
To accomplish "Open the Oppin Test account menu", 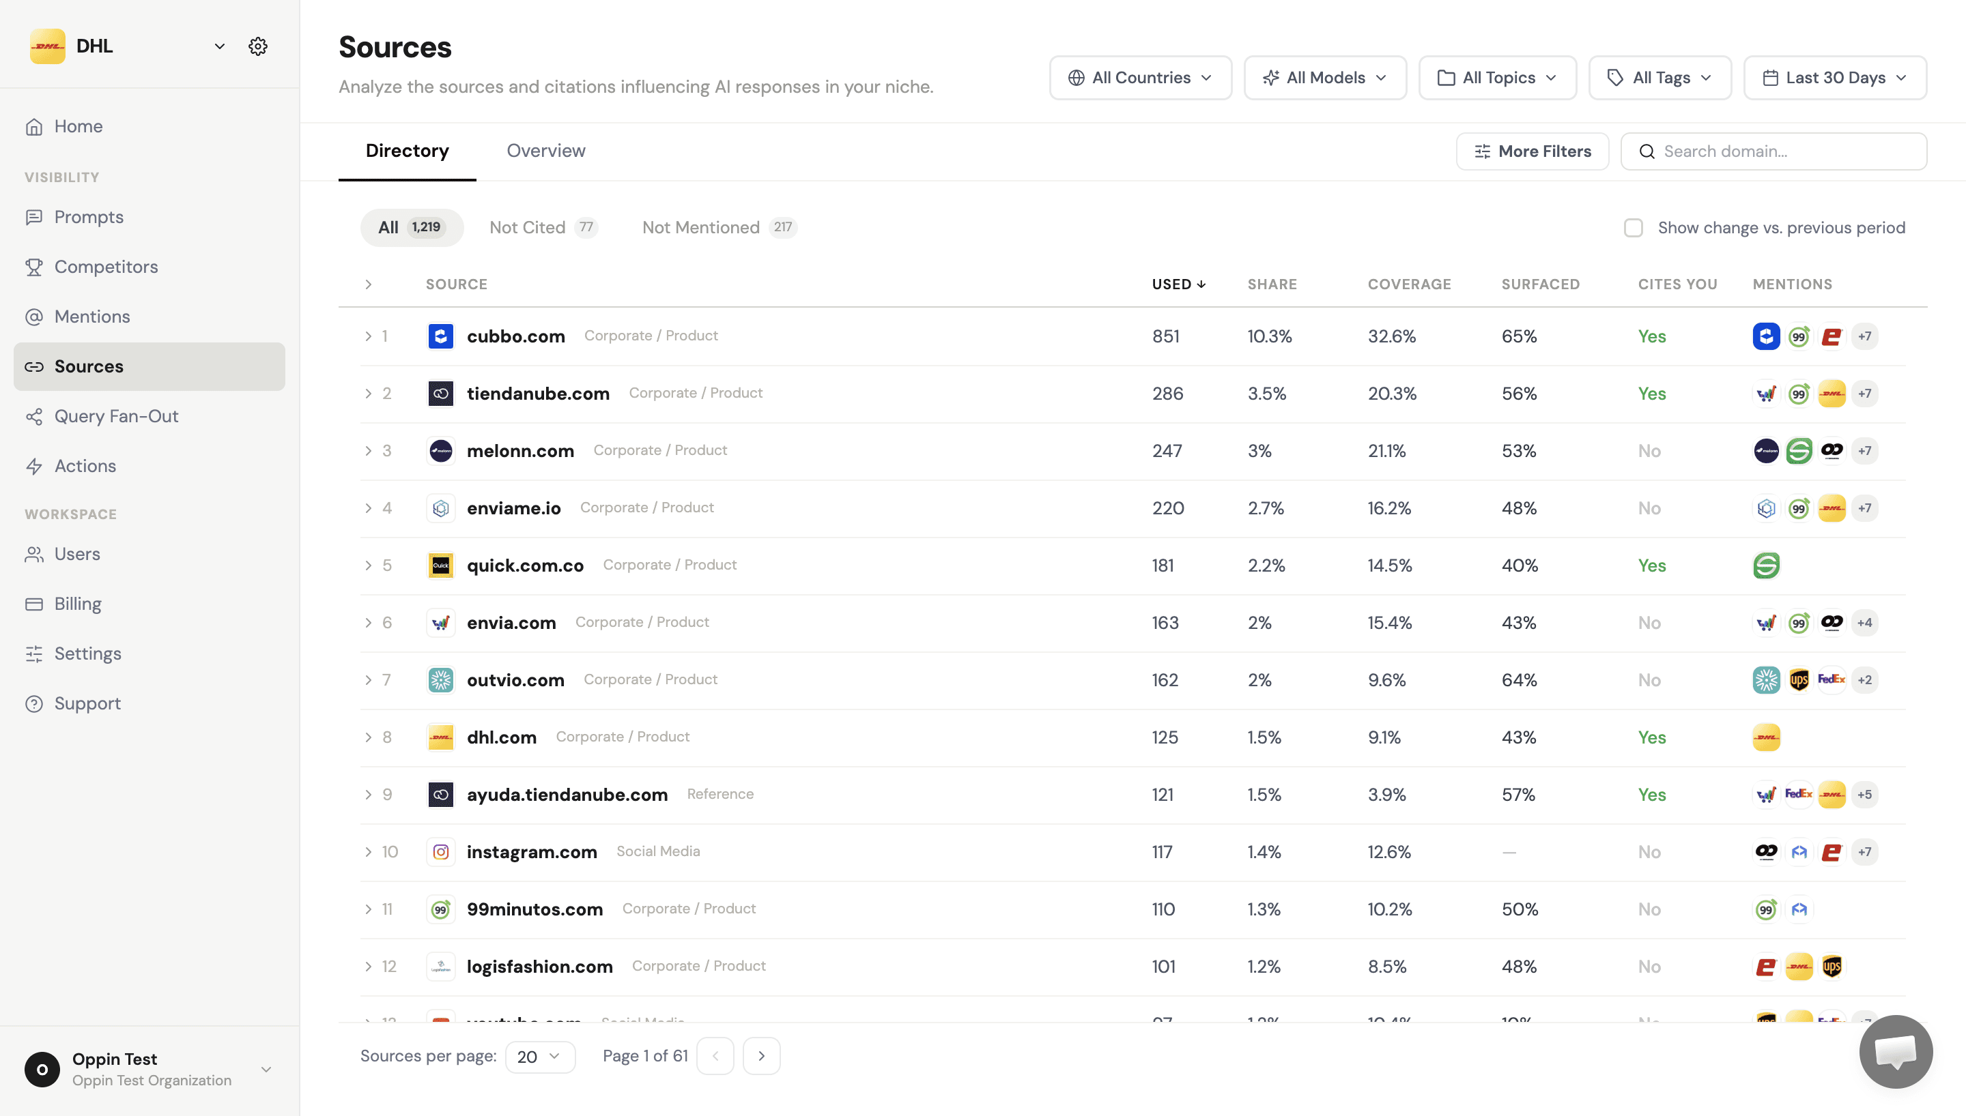I will (149, 1069).
